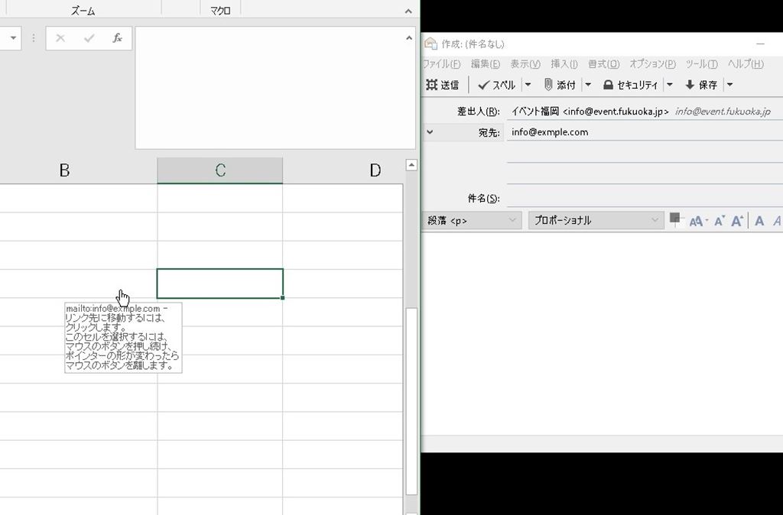Click the 保存 save arrow icon
This screenshot has width=783, height=515.
point(690,85)
